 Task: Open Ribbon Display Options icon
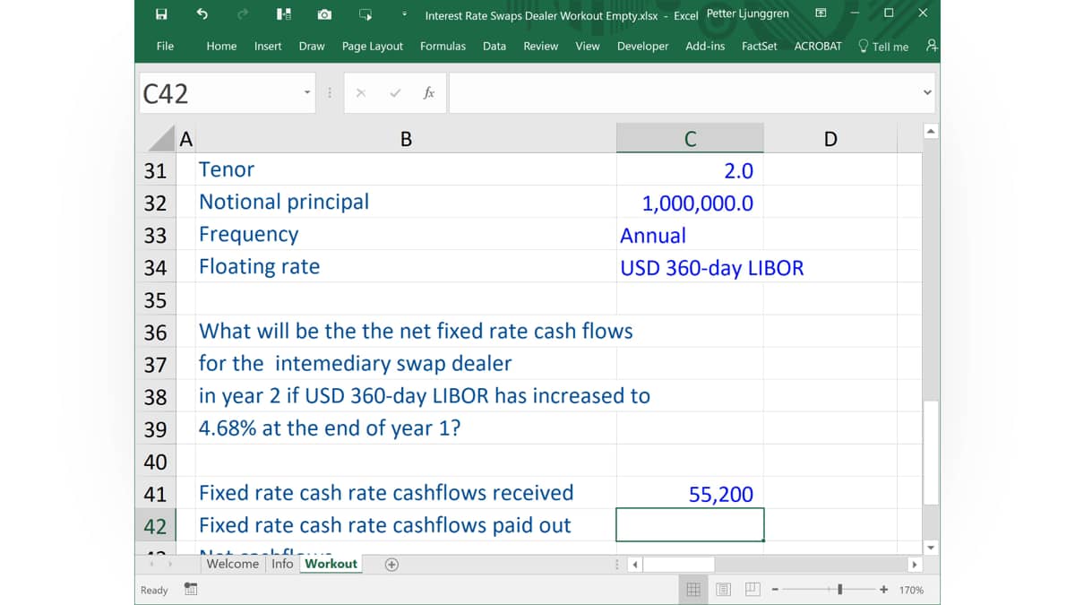click(x=821, y=13)
